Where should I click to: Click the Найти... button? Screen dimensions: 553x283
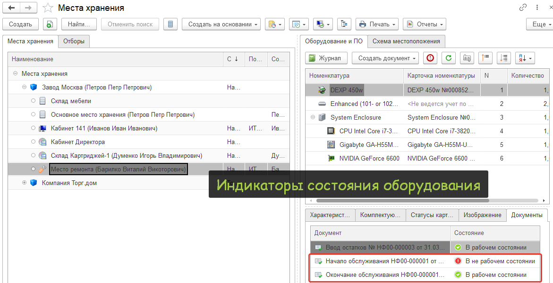point(79,24)
